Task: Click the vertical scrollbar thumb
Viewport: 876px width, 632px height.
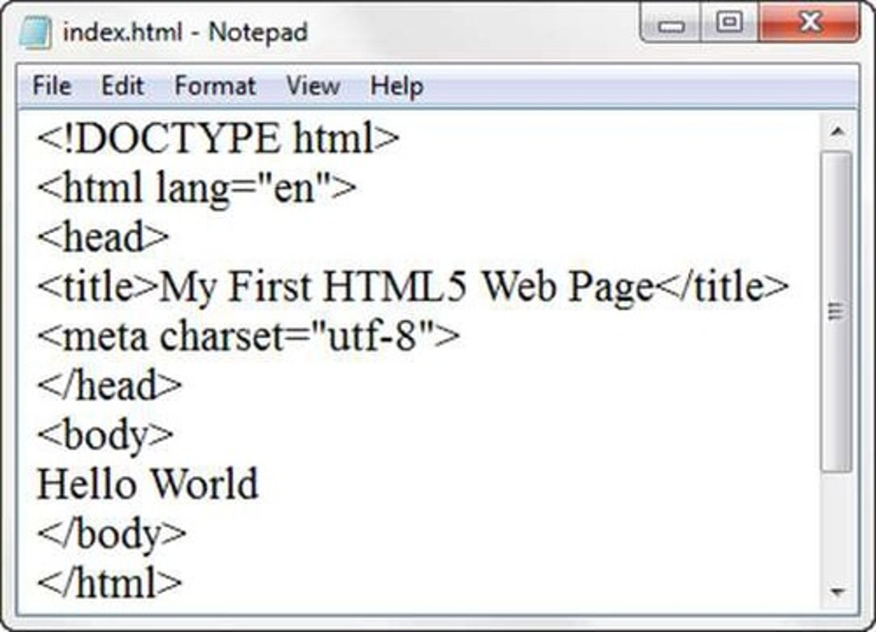Action: [x=836, y=311]
